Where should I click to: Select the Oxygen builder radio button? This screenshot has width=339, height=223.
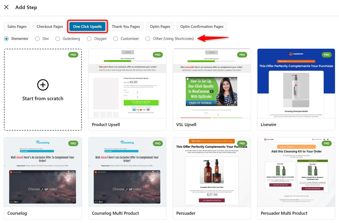[x=89, y=38]
